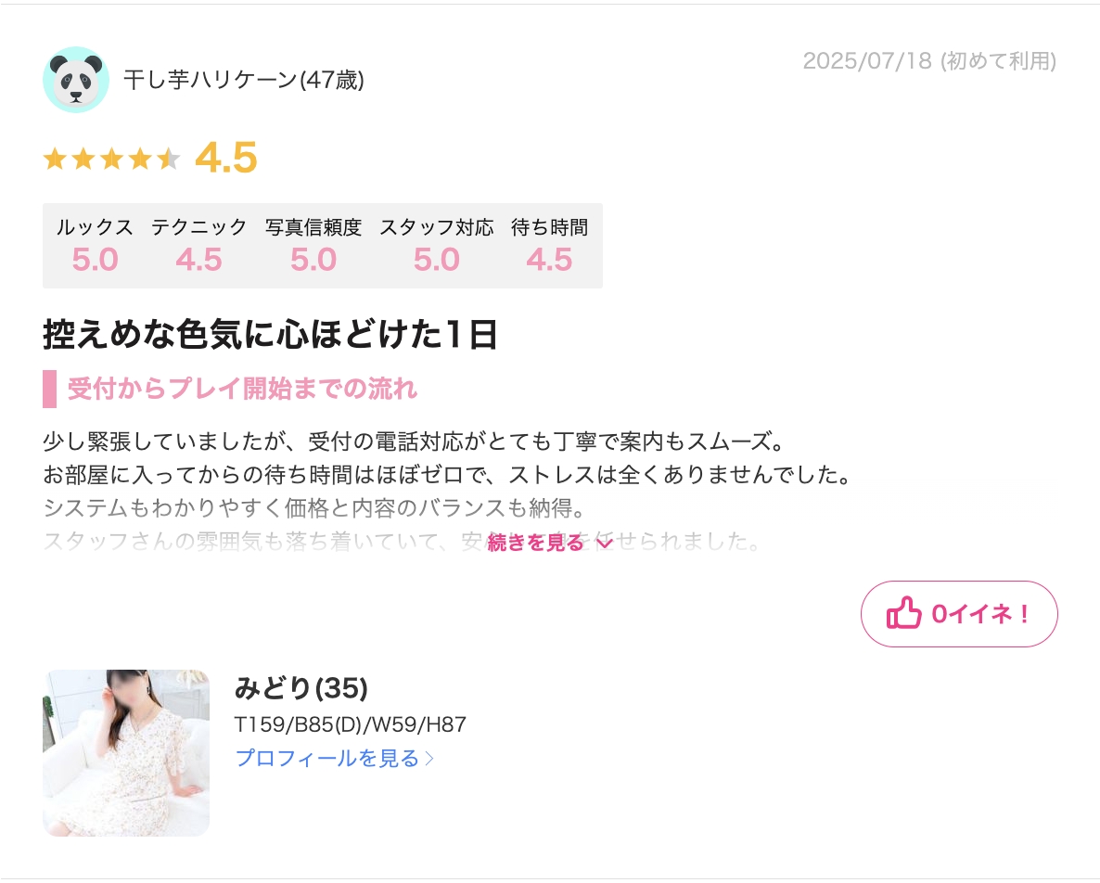Click the five-star rating icons
The height and width of the screenshot is (883, 1100).
coord(111,159)
